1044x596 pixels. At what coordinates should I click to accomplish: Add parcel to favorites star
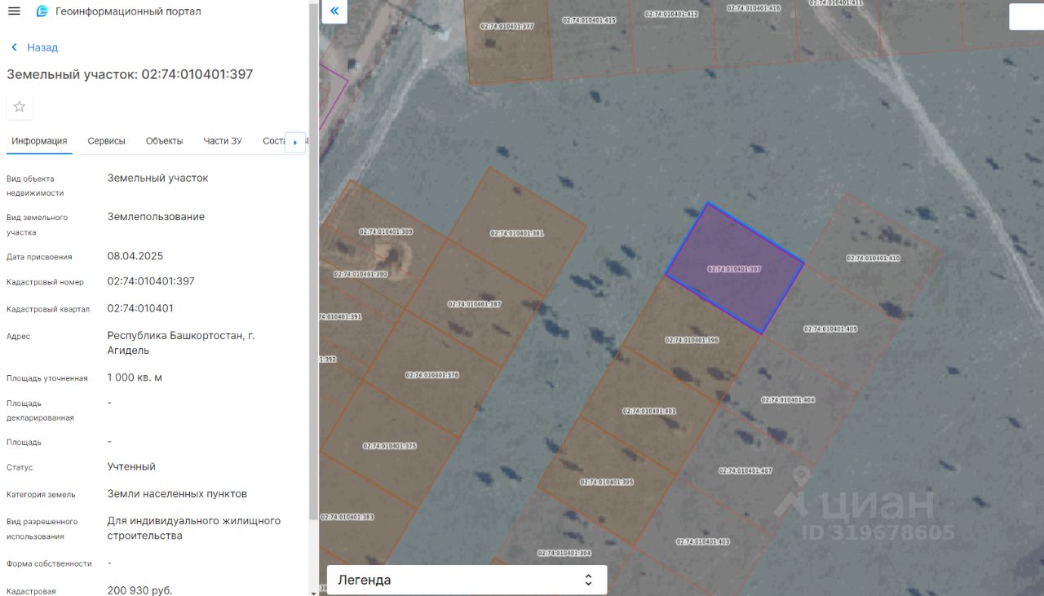(20, 107)
